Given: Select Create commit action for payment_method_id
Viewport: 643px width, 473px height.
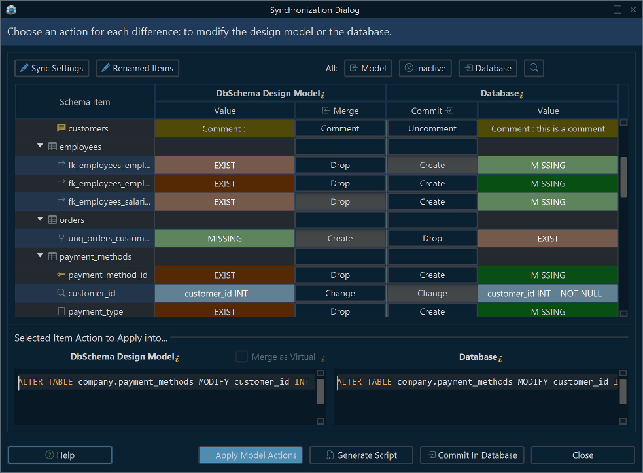Looking at the screenshot, I should pos(432,275).
